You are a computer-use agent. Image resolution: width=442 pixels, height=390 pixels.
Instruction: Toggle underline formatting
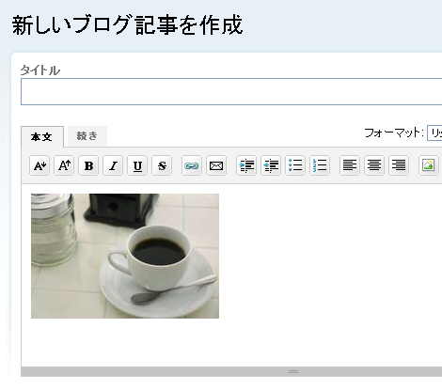click(x=137, y=165)
